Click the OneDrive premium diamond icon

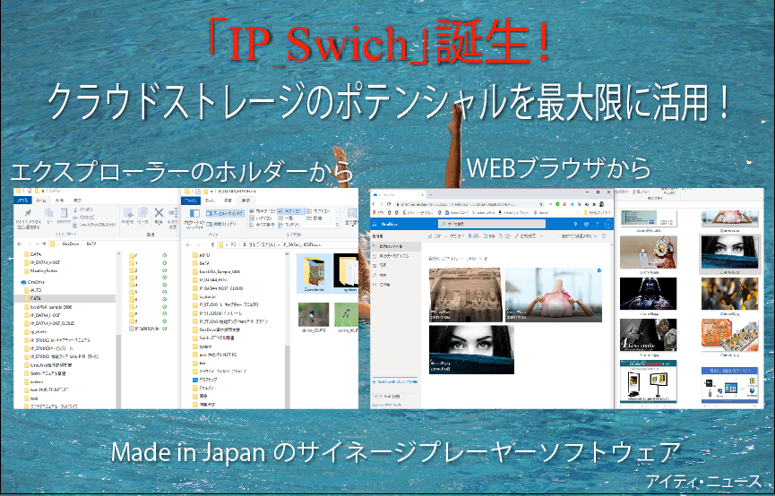click(575, 224)
